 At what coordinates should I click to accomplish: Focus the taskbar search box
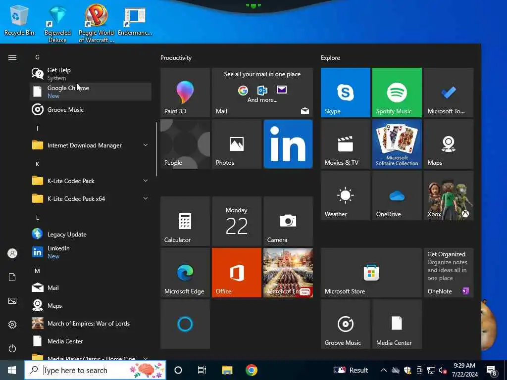tap(95, 370)
